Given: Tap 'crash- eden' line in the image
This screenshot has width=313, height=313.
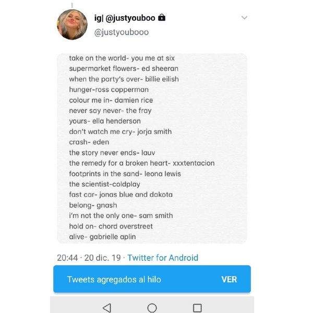Looking at the screenshot, I should 85,142.
